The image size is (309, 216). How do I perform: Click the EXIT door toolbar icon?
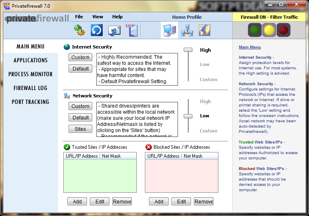point(131,30)
